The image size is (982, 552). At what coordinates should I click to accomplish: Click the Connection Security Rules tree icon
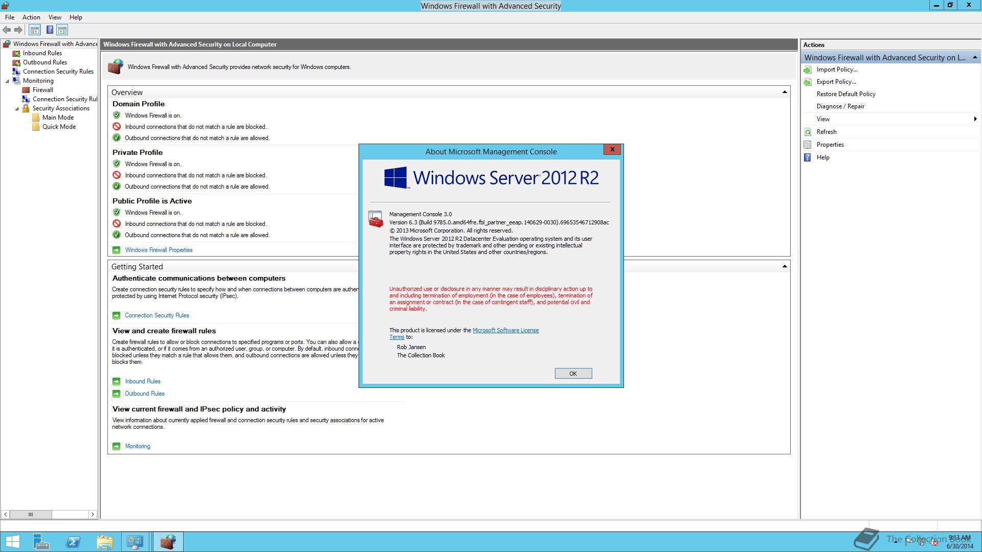(x=16, y=72)
